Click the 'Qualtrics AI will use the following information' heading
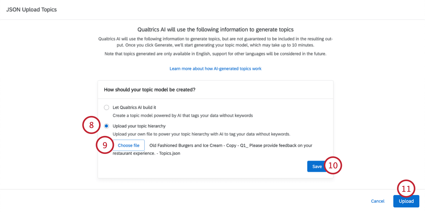The image size is (425, 212). (x=215, y=30)
